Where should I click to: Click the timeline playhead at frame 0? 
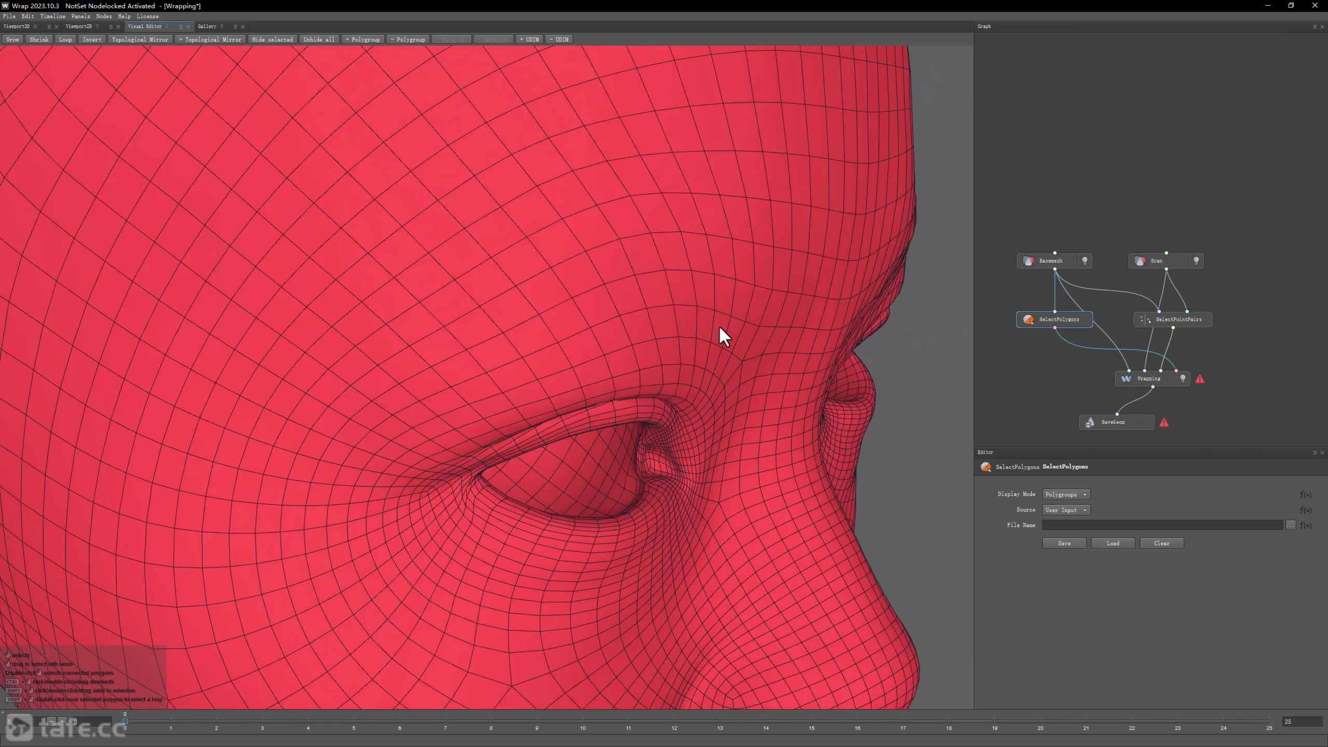pos(125,721)
